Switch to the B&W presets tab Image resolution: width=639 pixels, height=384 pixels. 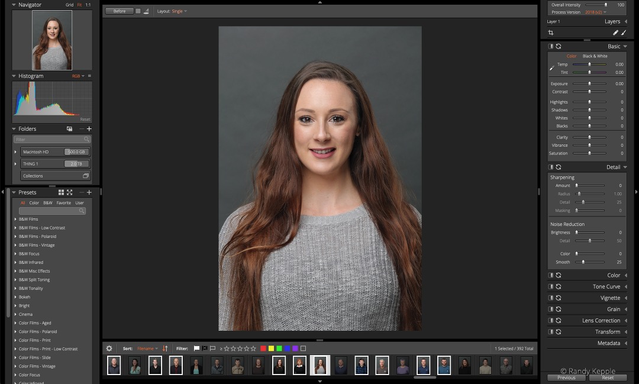pos(48,202)
